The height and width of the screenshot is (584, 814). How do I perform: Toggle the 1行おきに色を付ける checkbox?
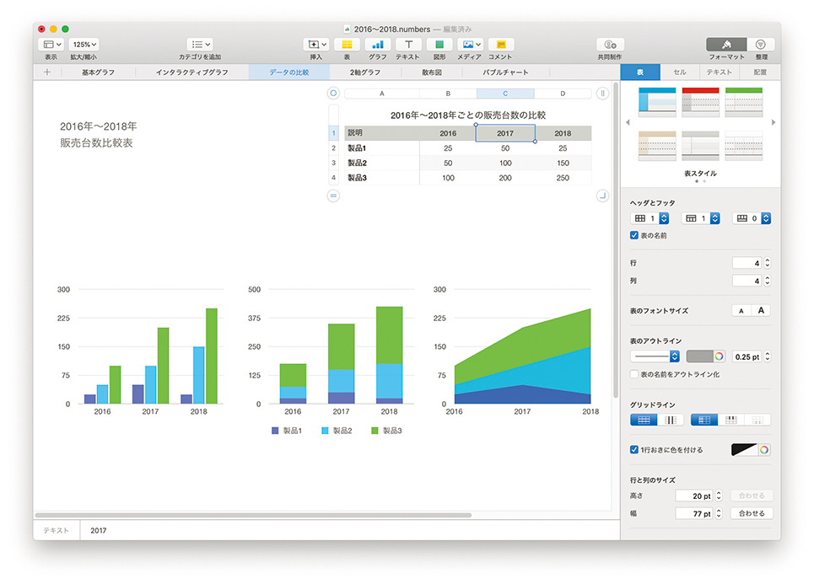[x=635, y=450]
